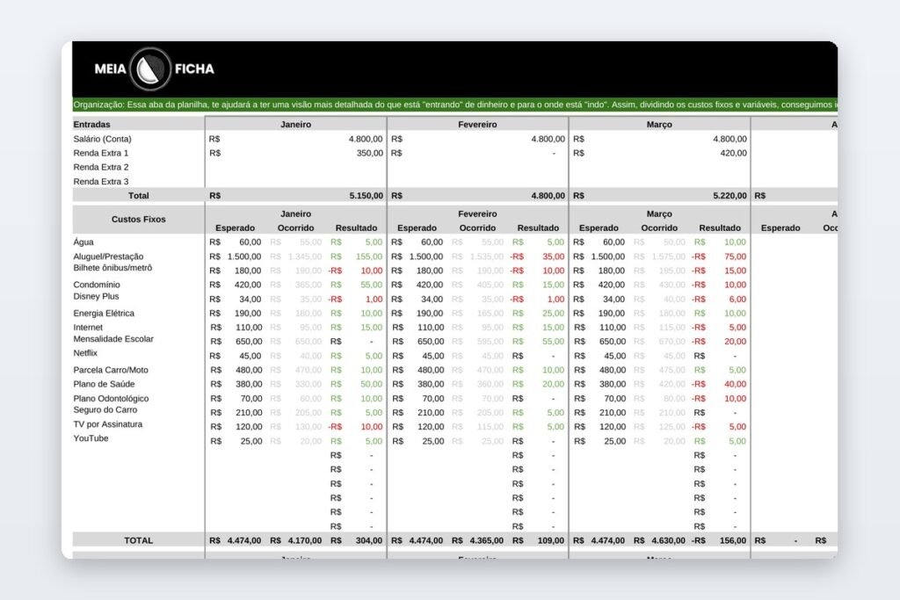
Task: Select the YouTube row label
Action: click(91, 438)
